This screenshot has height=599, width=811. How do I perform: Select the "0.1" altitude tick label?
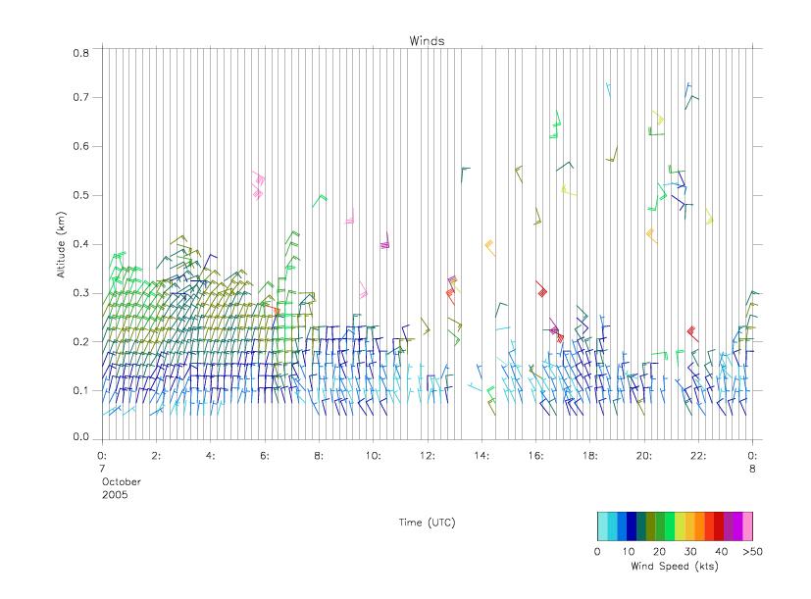[80, 390]
